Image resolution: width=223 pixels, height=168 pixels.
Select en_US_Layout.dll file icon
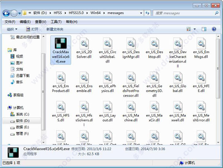[107, 107]
